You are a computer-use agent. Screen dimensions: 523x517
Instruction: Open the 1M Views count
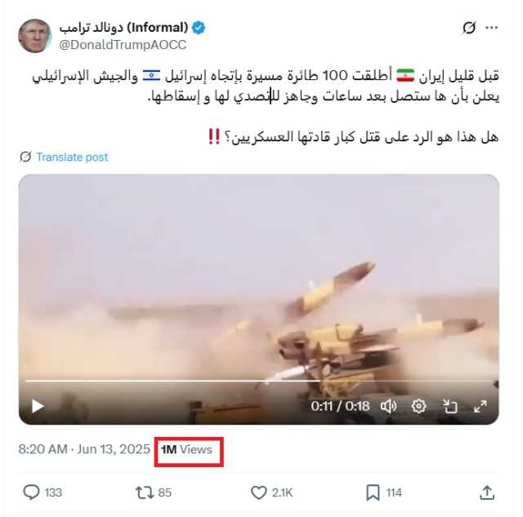click(x=186, y=449)
